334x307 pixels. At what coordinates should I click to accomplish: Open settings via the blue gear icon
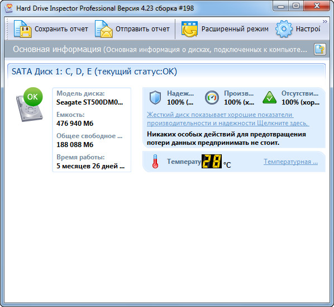(284, 29)
